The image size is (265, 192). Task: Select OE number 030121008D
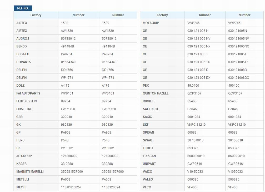click(x=237, y=70)
